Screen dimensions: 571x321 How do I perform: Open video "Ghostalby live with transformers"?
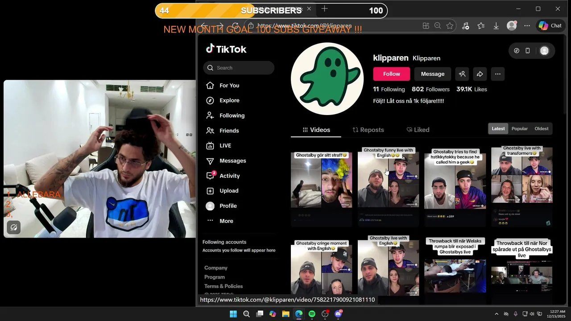[x=522, y=187]
